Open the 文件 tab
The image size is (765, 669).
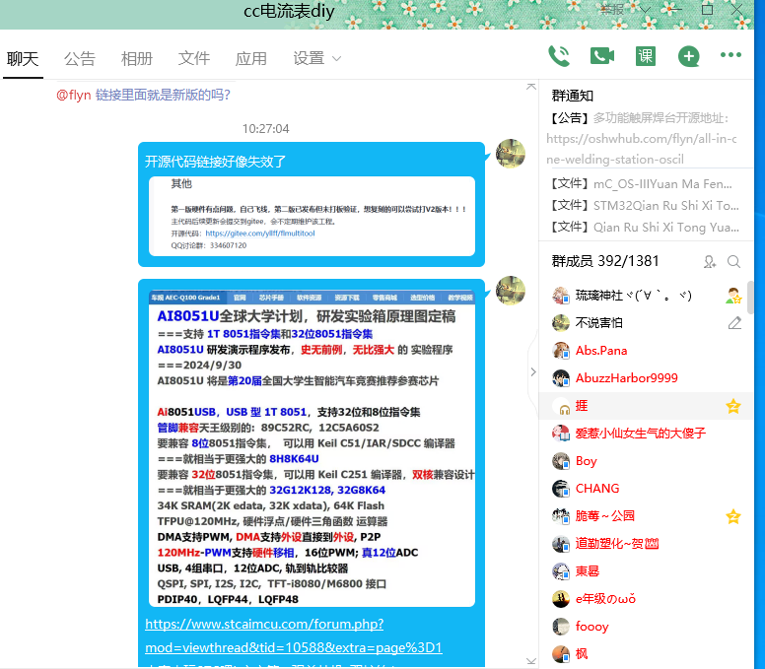193,59
